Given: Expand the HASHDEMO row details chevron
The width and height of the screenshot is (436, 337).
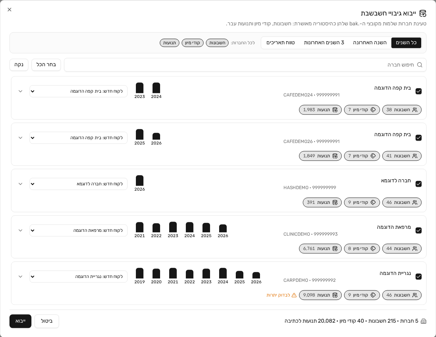Looking at the screenshot, I should click(20, 184).
